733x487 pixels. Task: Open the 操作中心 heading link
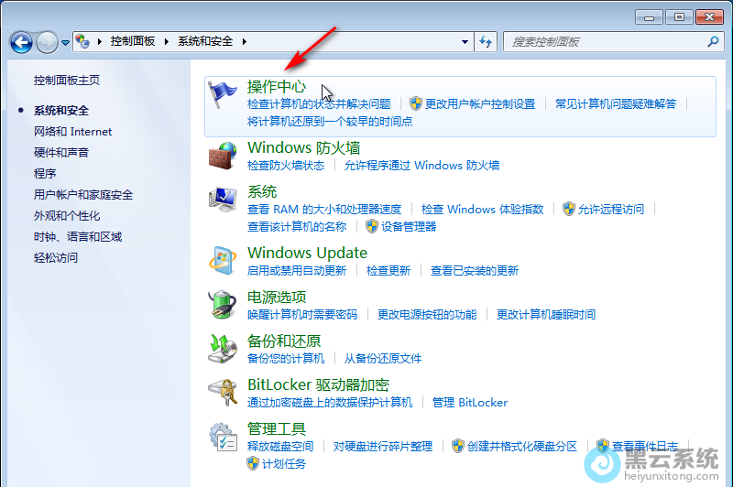[277, 87]
